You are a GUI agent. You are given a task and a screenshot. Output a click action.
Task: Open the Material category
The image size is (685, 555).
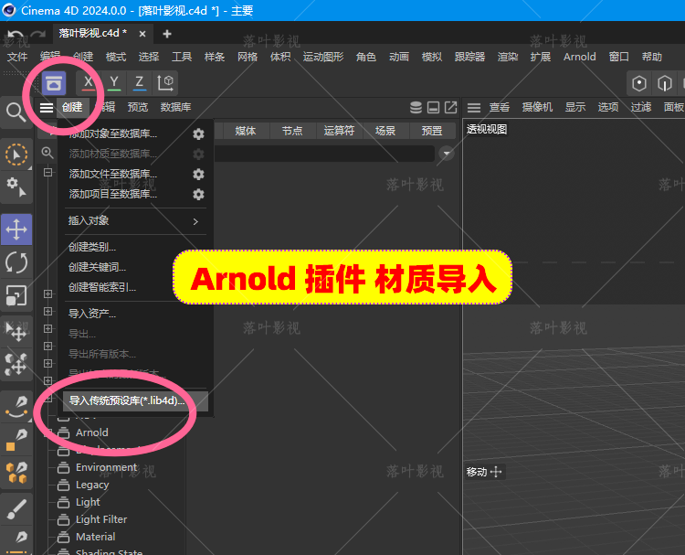click(96, 537)
